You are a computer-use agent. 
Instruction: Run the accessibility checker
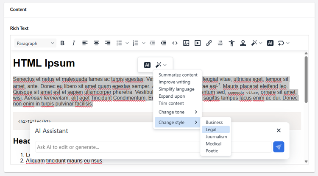232,43
